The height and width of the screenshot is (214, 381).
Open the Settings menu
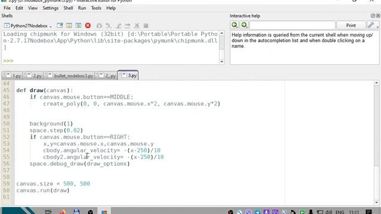51,8
